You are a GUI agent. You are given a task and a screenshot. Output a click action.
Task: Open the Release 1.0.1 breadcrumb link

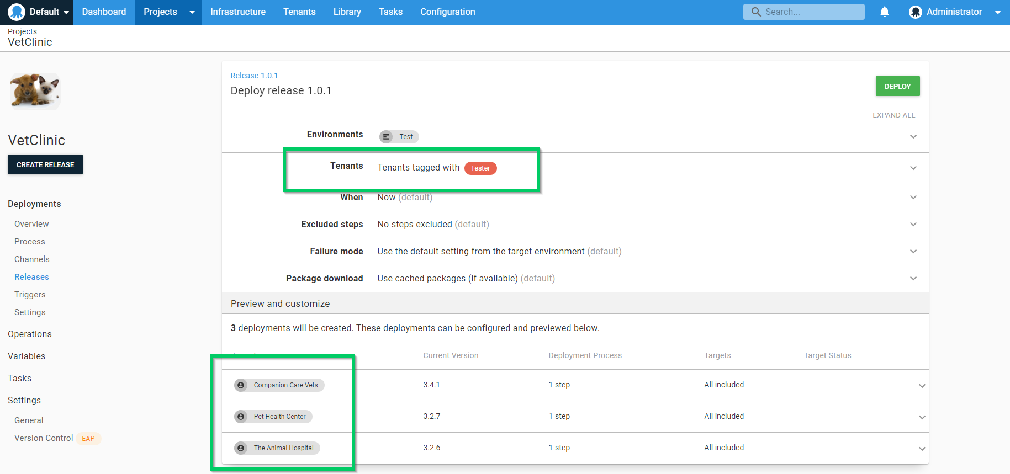pos(254,76)
